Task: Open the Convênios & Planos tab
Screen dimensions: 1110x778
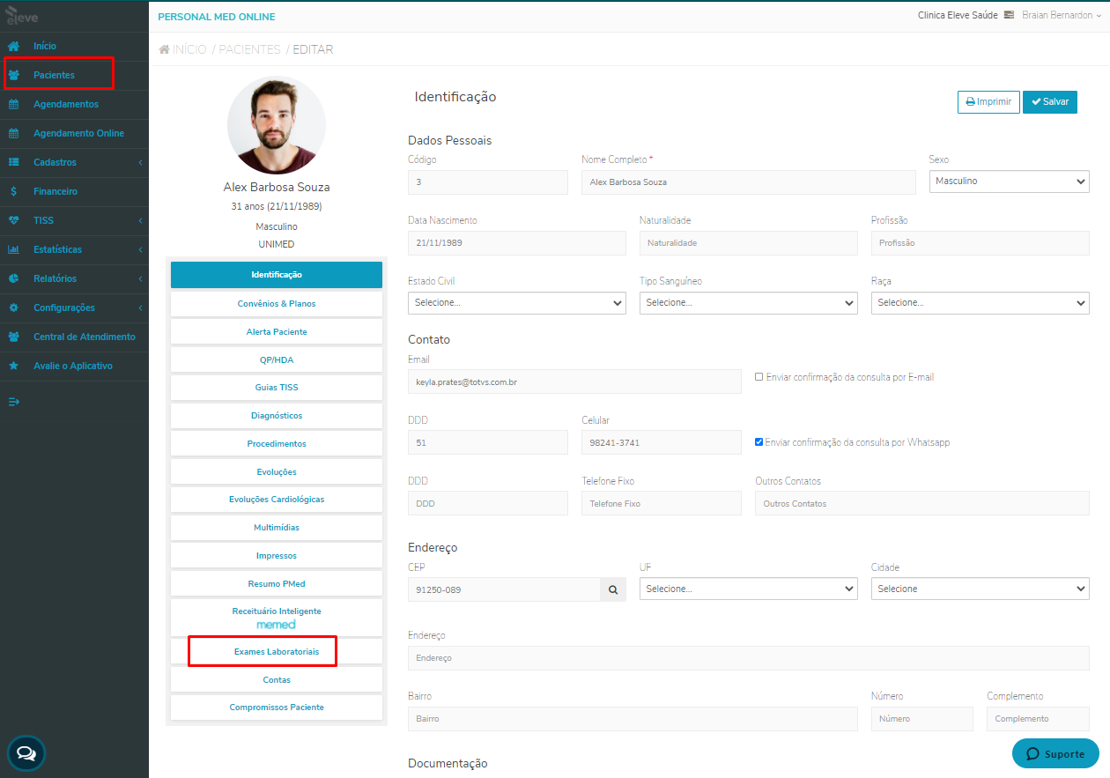Action: [277, 303]
